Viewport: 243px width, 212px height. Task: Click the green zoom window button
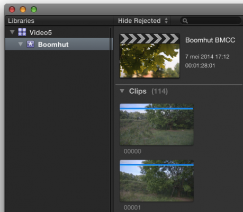click(34, 10)
